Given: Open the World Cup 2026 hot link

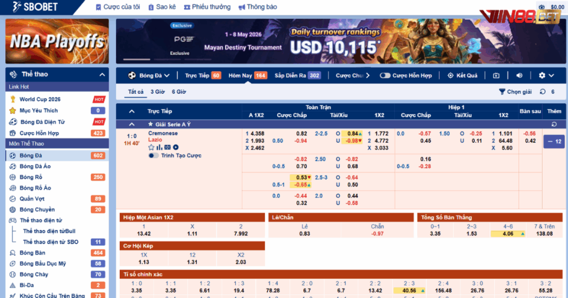Looking at the screenshot, I should tap(40, 99).
